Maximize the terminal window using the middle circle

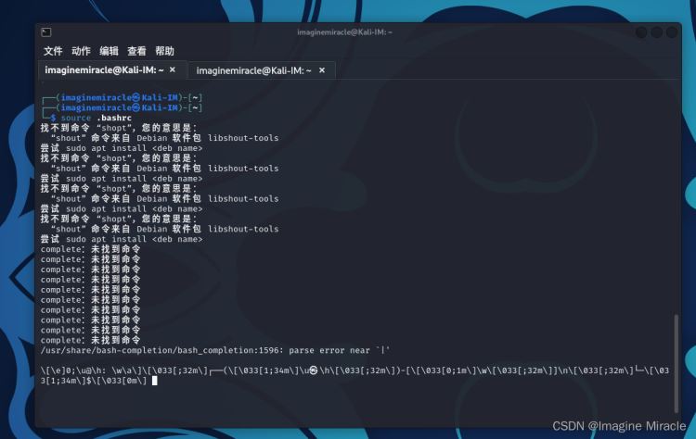tap(657, 32)
